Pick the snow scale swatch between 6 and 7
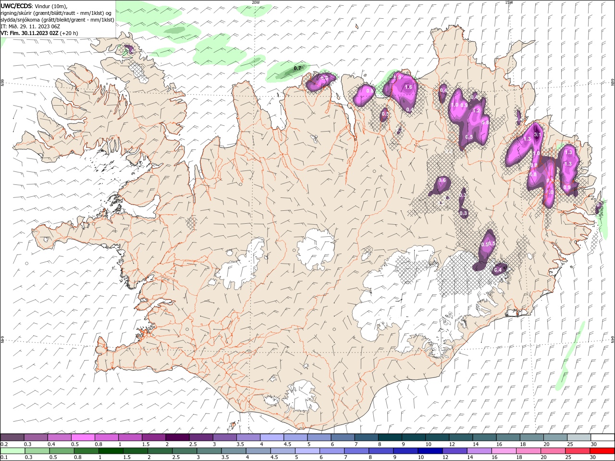The width and height of the screenshot is (615, 461). tap(342, 437)
